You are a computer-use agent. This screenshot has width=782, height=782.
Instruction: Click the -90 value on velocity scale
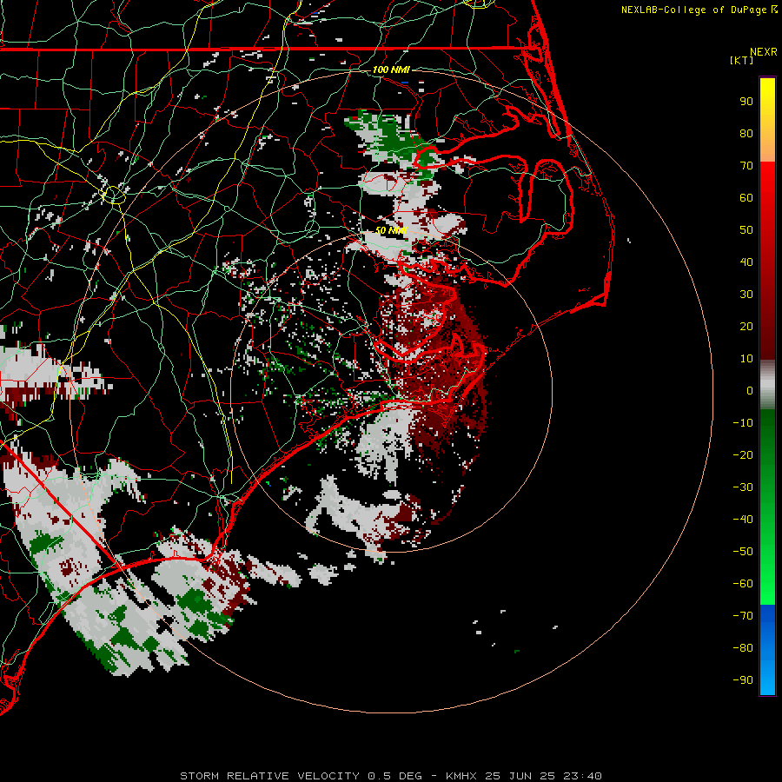[743, 680]
